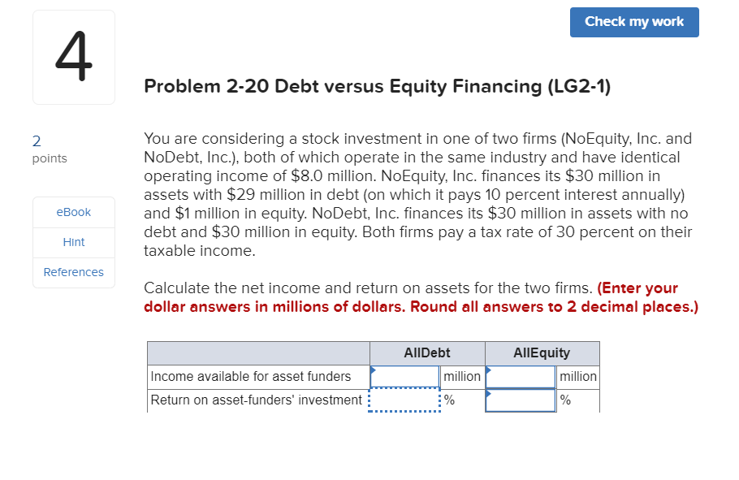Click the 'Income available for asset funders' row label
The image size is (739, 480).
[252, 376]
